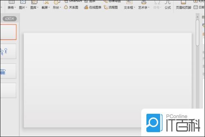Click the 页眉和页脚 header and footer icon

183,2
